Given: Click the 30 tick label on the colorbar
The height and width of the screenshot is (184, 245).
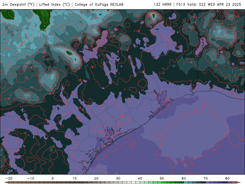Looking at the screenshot, I should 118,178.
